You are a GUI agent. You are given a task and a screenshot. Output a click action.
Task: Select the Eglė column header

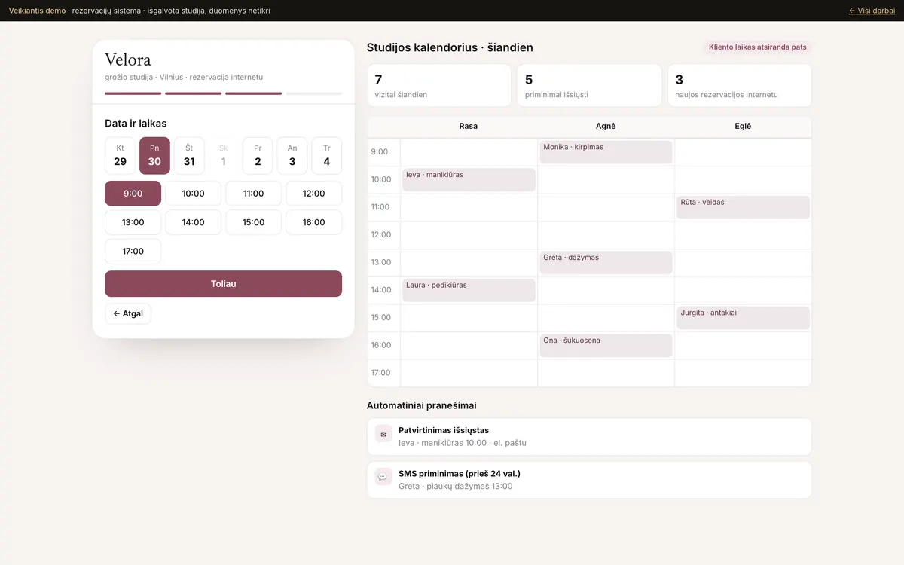pyautogui.click(x=743, y=126)
